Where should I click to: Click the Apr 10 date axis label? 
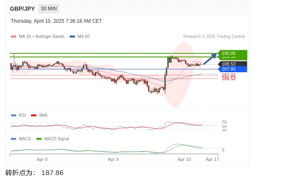click(x=184, y=159)
